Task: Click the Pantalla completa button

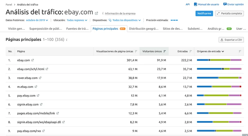Action: [x=229, y=13]
